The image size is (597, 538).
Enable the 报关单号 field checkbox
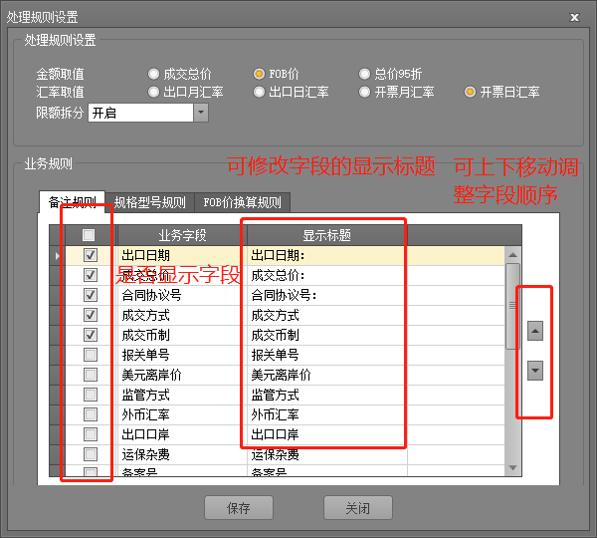tap(91, 355)
